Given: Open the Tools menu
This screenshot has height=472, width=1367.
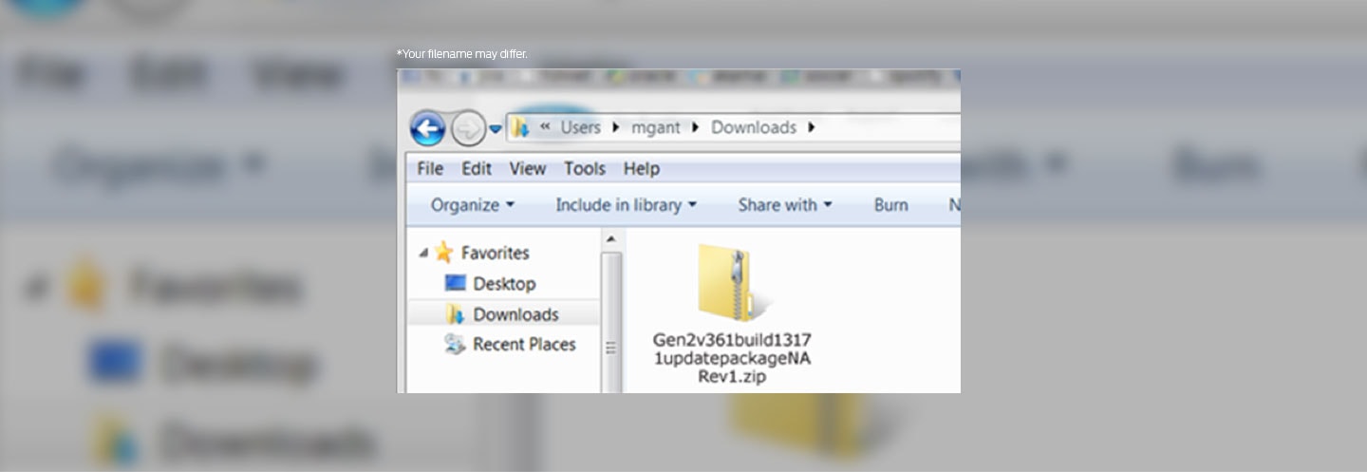Looking at the screenshot, I should click(x=584, y=168).
